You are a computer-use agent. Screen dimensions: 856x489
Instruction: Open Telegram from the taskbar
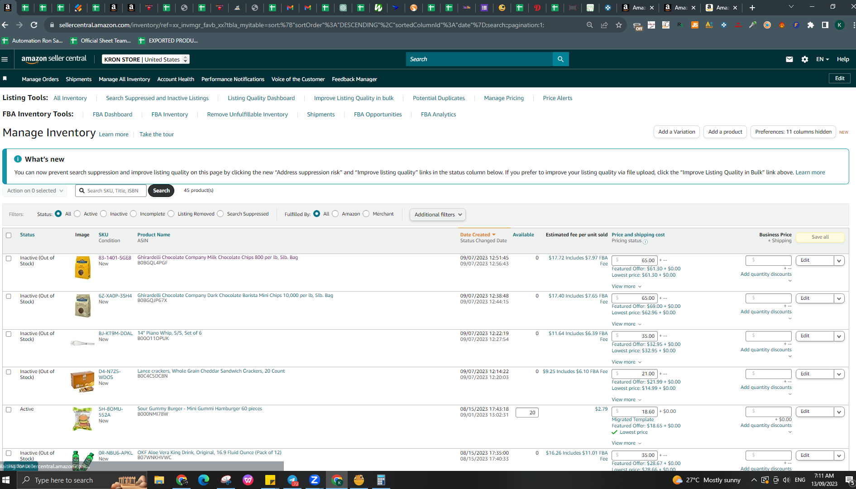[x=292, y=480]
